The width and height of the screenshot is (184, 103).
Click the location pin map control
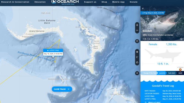137,41
